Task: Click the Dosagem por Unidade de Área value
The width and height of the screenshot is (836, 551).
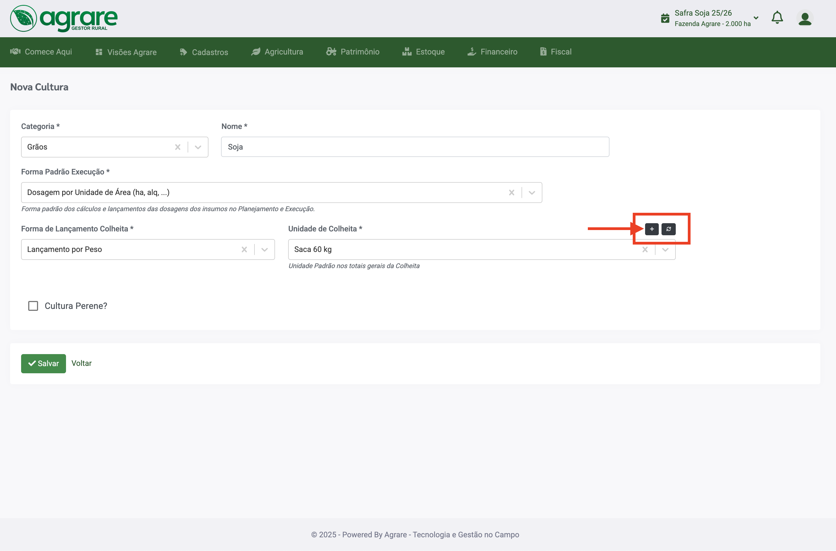Action: (98, 192)
